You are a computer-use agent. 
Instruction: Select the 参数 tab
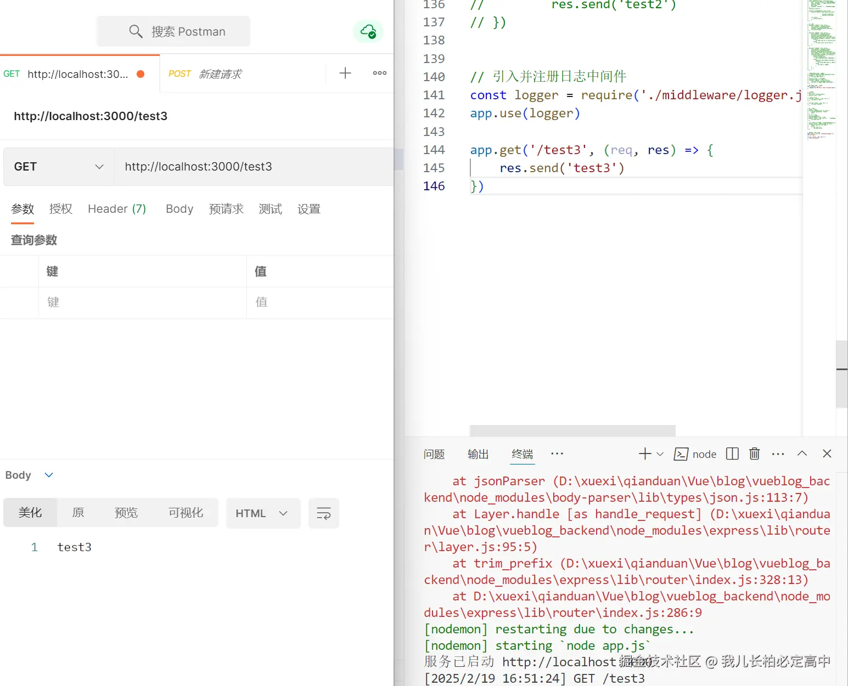coord(23,209)
